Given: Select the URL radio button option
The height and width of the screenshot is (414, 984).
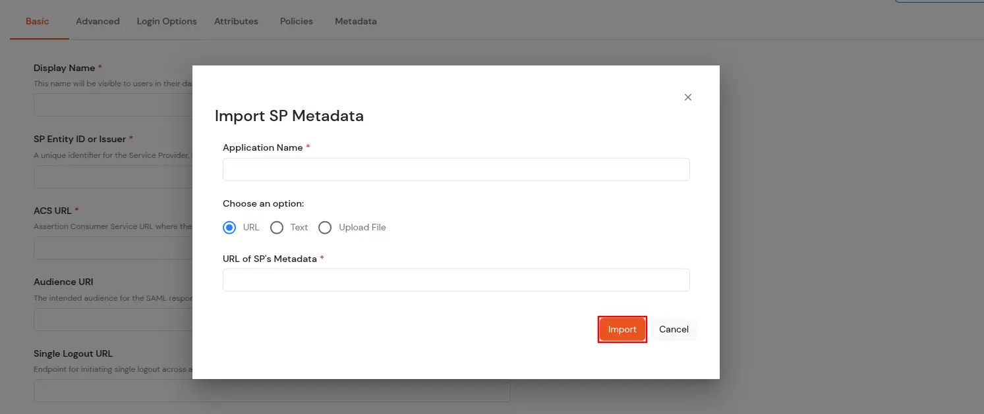Looking at the screenshot, I should (x=229, y=227).
